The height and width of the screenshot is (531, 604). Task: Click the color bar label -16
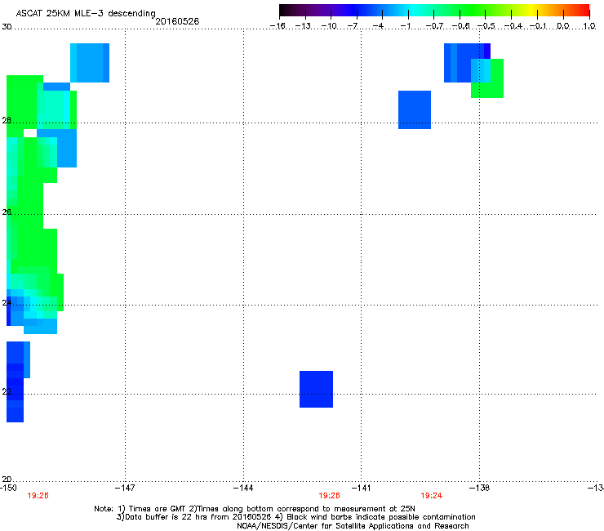pos(278,26)
